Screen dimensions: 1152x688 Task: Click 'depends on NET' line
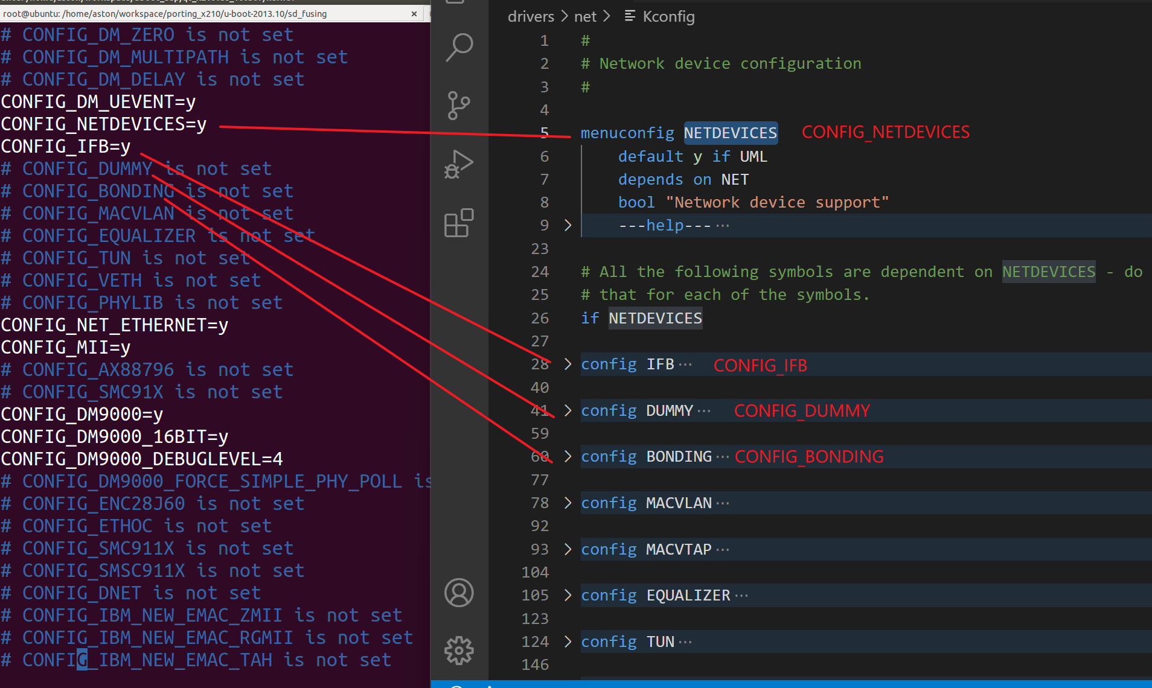click(683, 179)
